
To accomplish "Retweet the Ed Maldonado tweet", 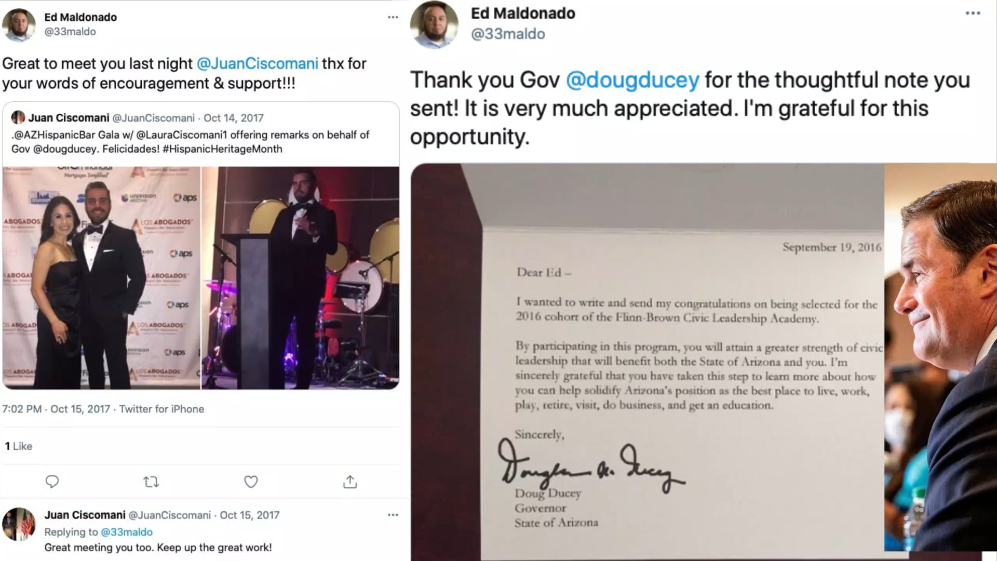I will (151, 482).
